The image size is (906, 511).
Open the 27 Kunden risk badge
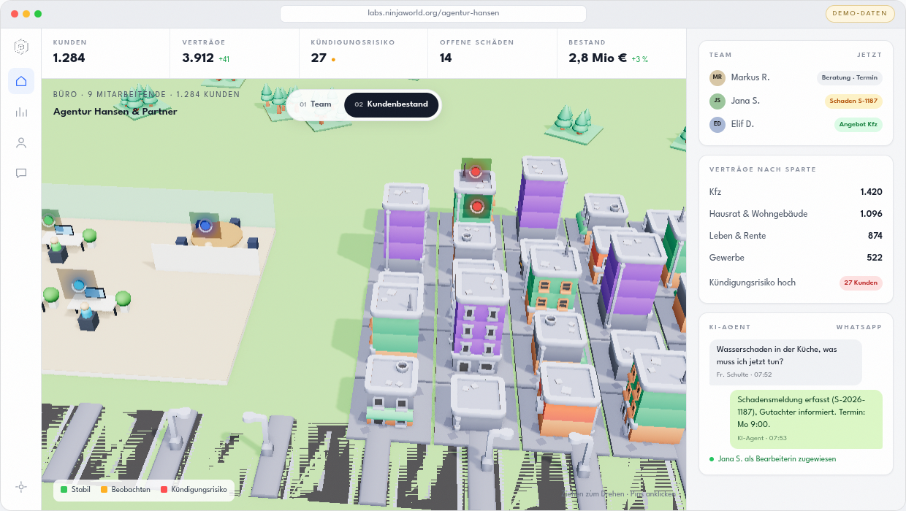861,283
